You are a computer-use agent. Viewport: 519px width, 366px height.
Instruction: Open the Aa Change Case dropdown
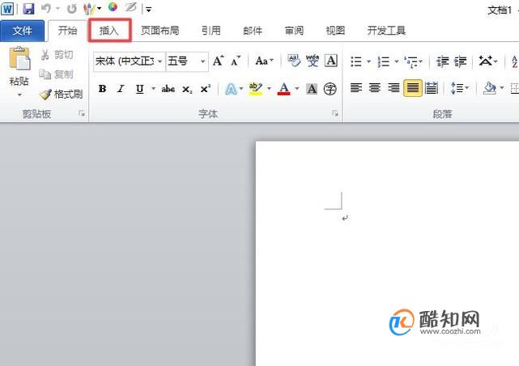(x=265, y=61)
